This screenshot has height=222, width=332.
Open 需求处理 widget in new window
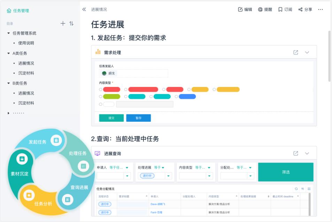point(296,53)
